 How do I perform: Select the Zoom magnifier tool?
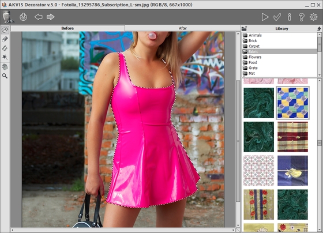tap(5, 76)
